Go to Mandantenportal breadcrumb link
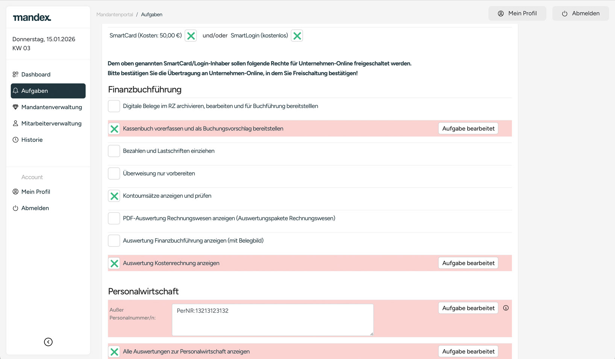This screenshot has width=615, height=359. (115, 15)
